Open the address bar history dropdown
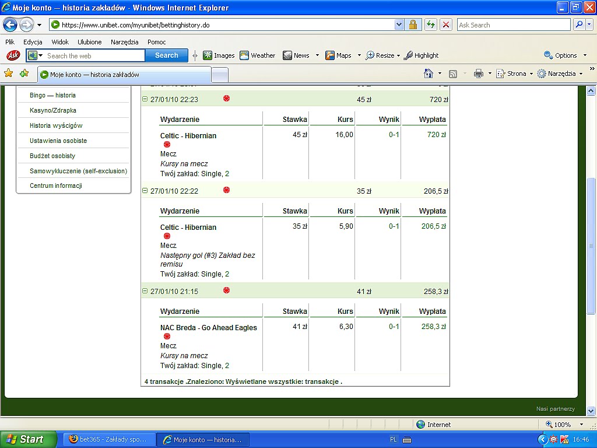The image size is (597, 448). (399, 25)
